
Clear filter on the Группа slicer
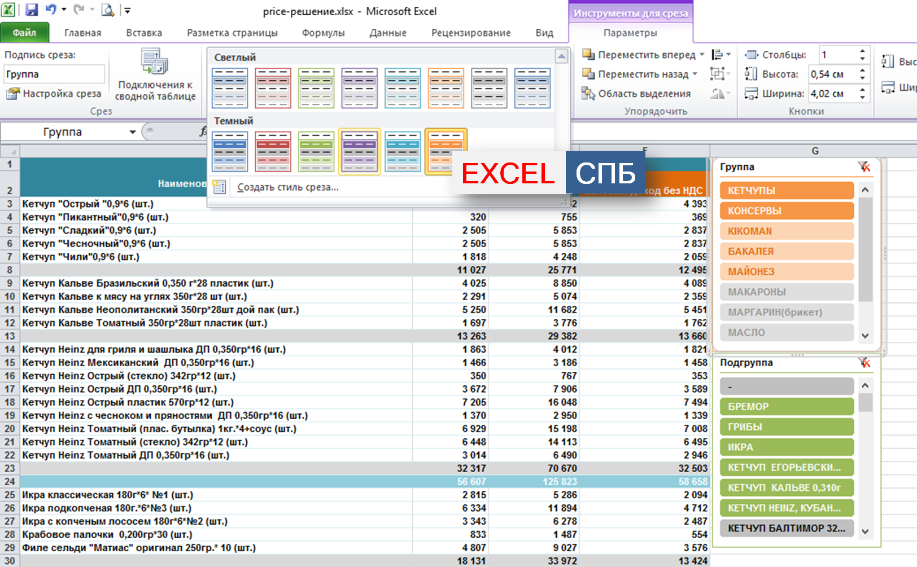tap(864, 167)
